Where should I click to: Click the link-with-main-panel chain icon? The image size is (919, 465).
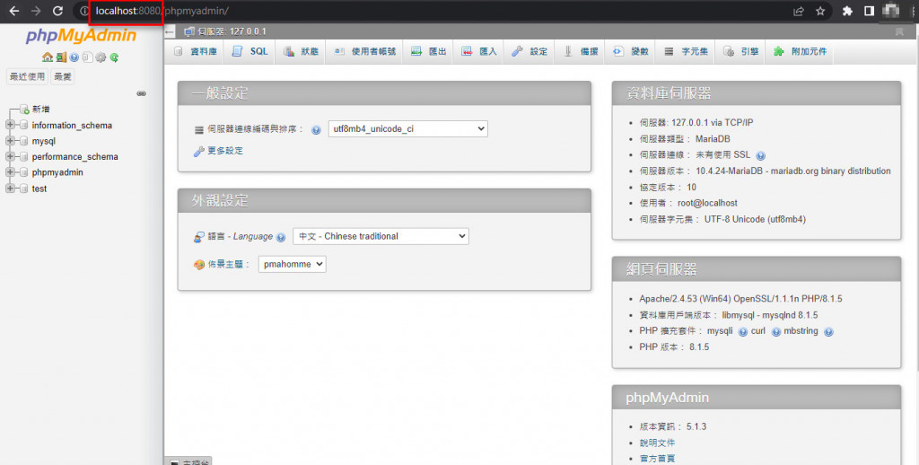click(x=141, y=93)
